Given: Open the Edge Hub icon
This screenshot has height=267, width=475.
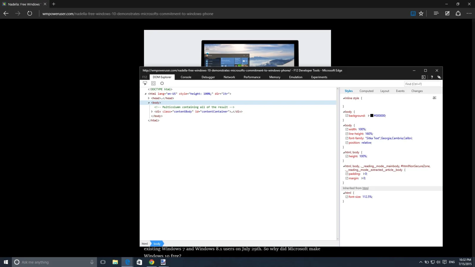Looking at the screenshot, I should pyautogui.click(x=436, y=13).
